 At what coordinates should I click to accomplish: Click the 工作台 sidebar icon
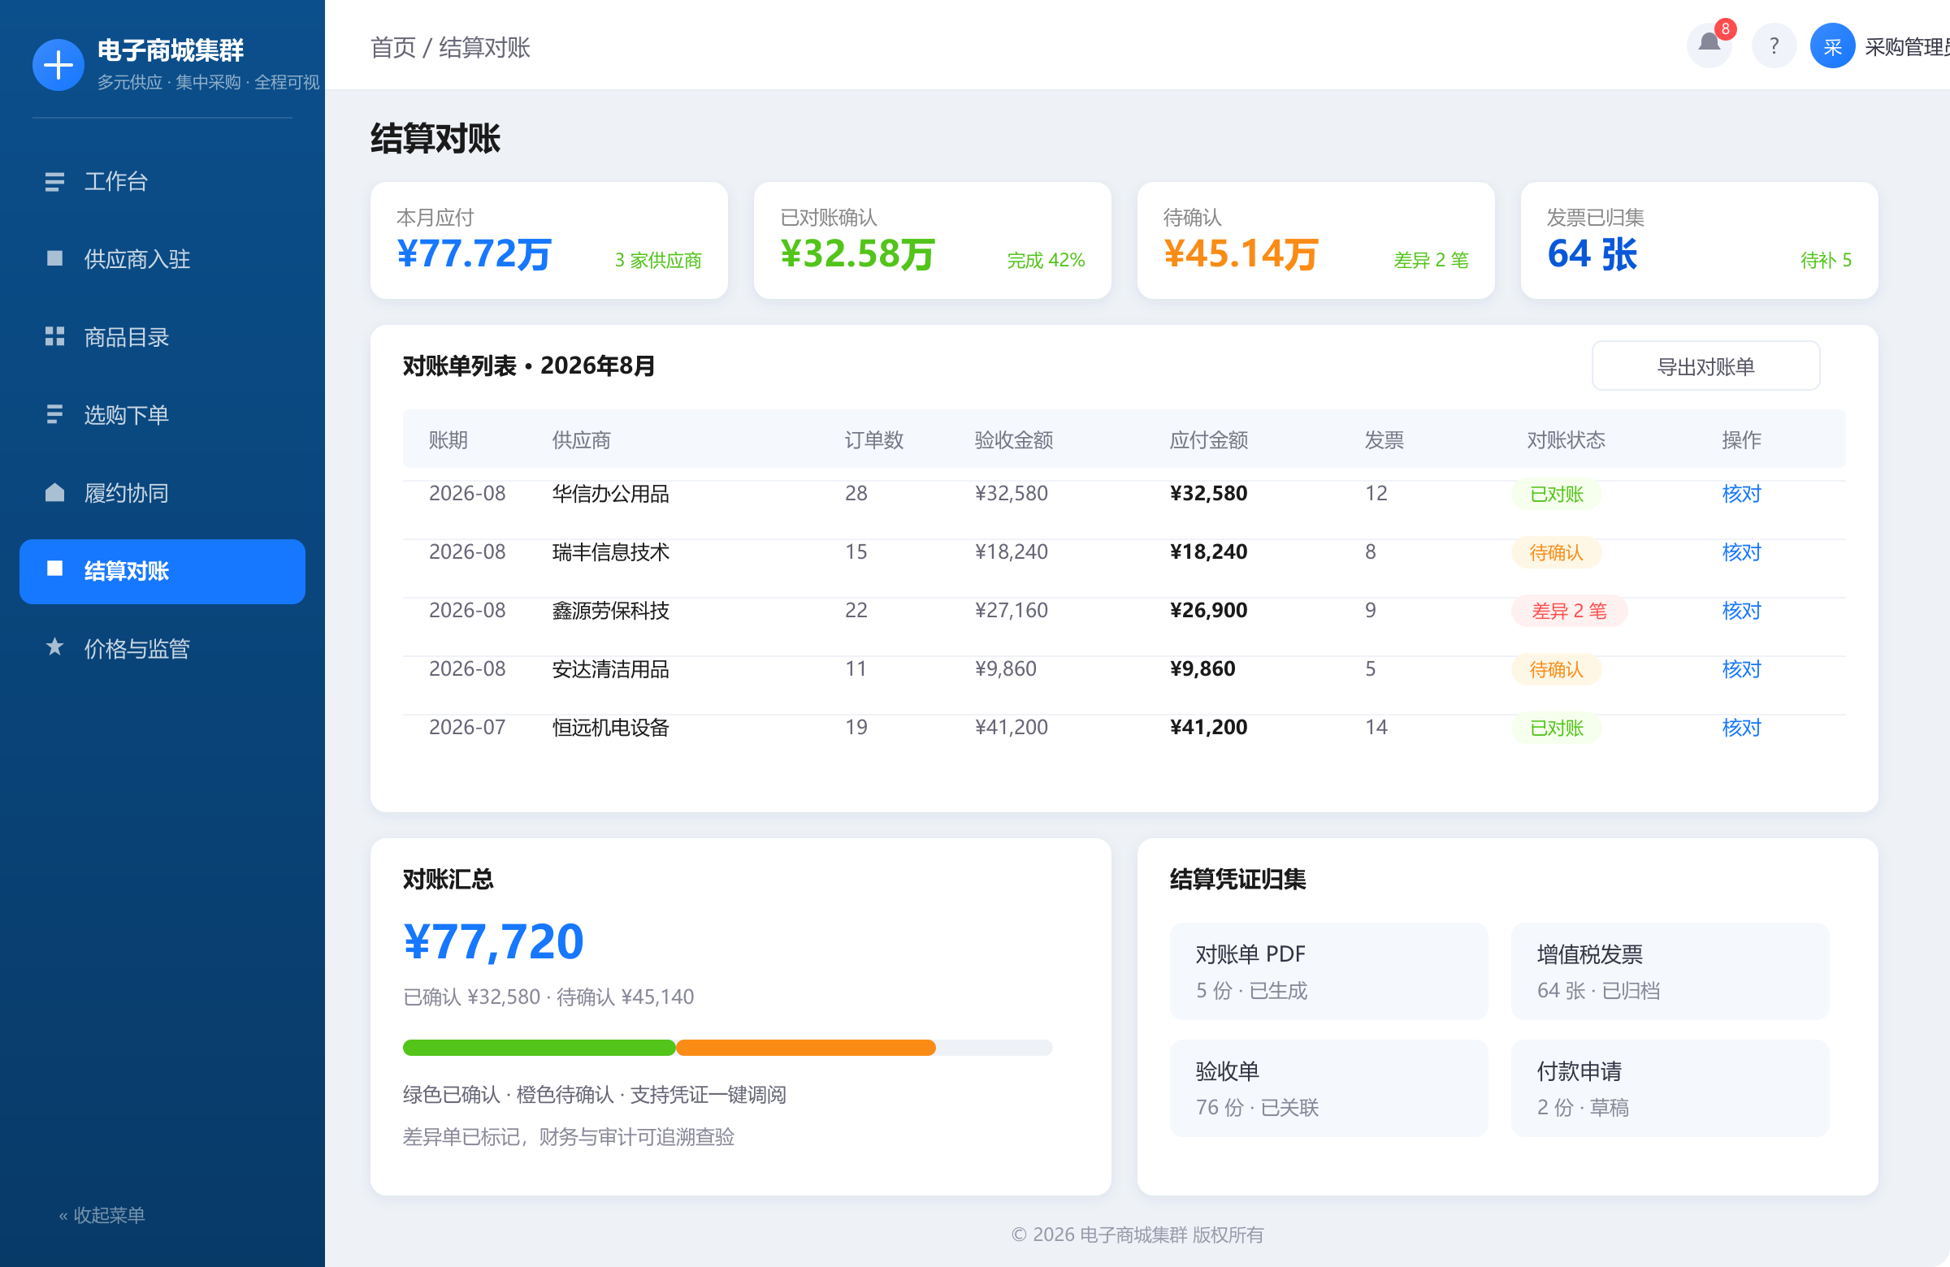(55, 181)
